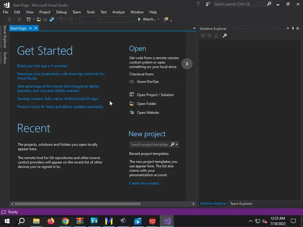Viewport: 303px width, 227px height.
Task: Open the active documents list dropdown
Action: tap(194, 28)
